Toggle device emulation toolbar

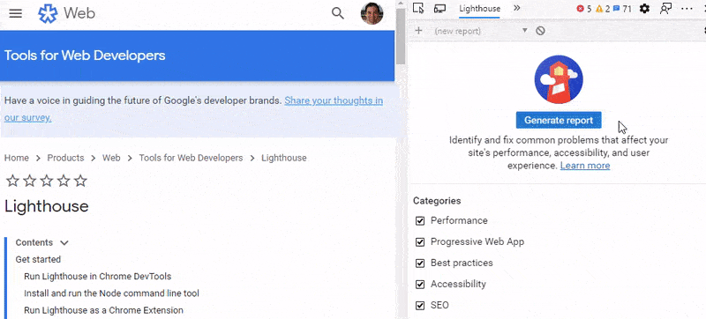[x=439, y=8]
